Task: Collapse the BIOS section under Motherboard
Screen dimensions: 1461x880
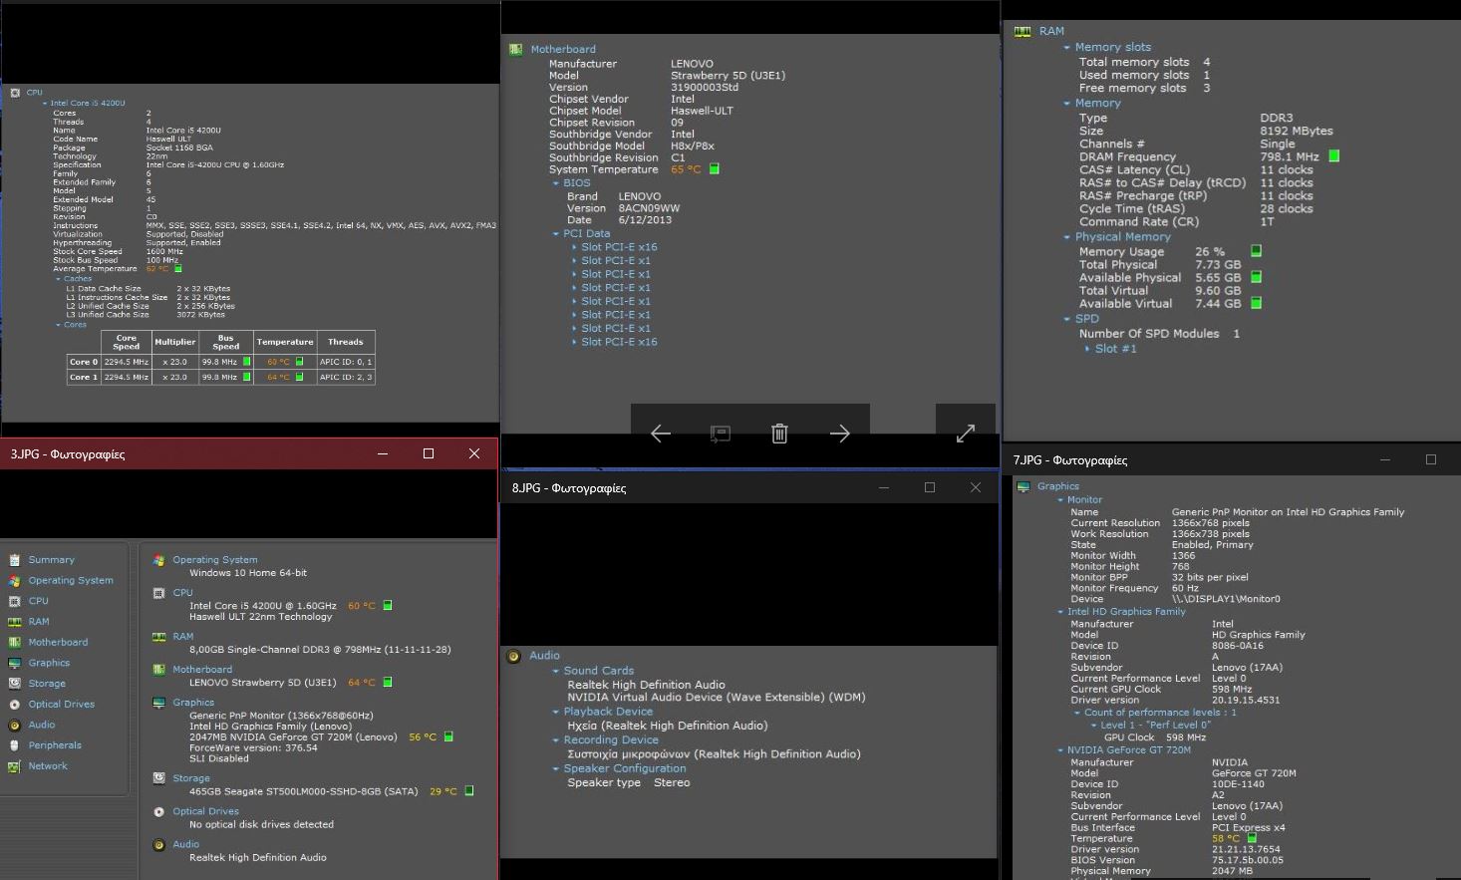Action: click(556, 183)
